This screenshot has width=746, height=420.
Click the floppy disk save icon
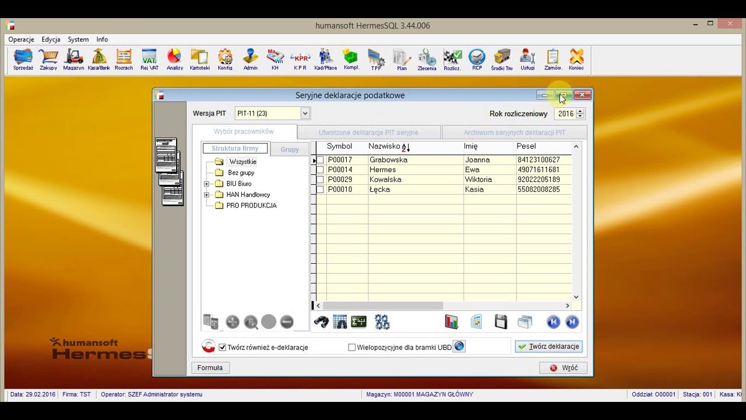[x=501, y=321]
